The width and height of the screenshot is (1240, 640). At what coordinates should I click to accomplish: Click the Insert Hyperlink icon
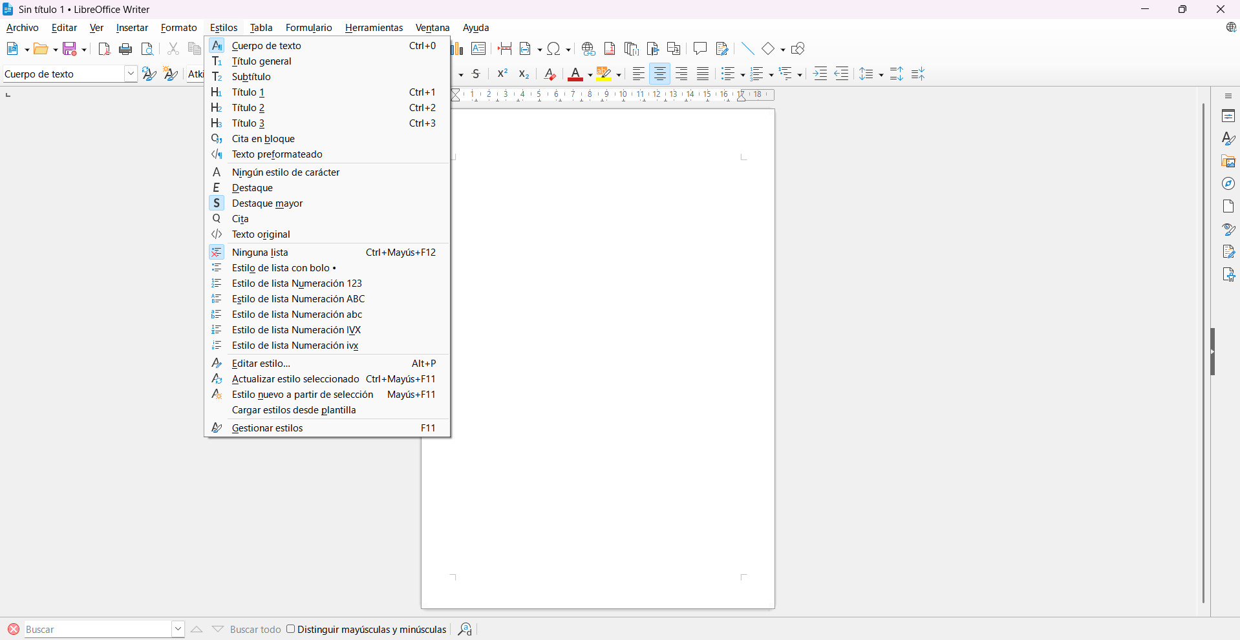coord(588,49)
